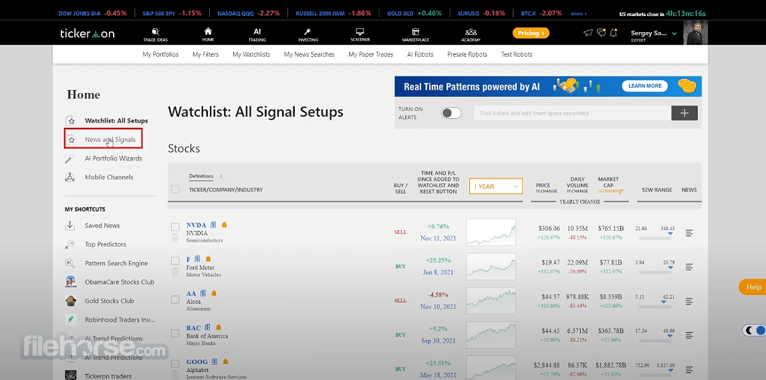Image resolution: width=766 pixels, height=380 pixels.
Task: Open the Screener section
Action: 360,34
